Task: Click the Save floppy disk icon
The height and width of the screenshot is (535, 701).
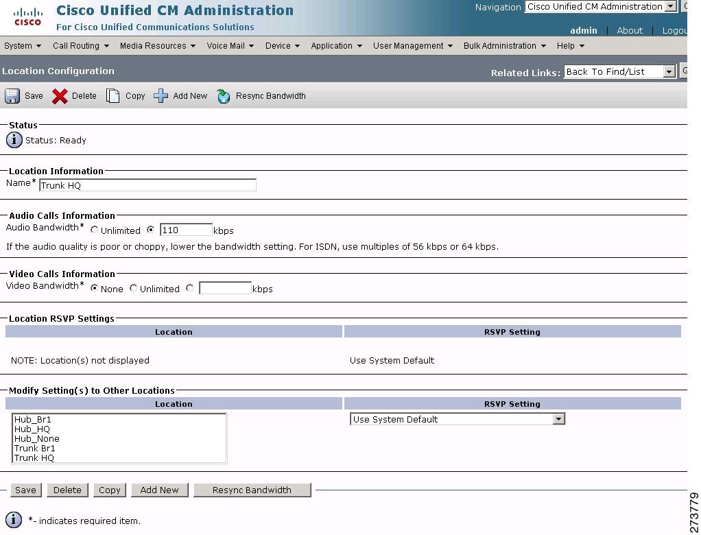Action: point(12,95)
